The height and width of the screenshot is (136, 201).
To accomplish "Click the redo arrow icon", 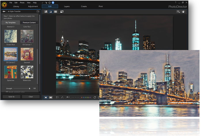I will click(45, 3).
